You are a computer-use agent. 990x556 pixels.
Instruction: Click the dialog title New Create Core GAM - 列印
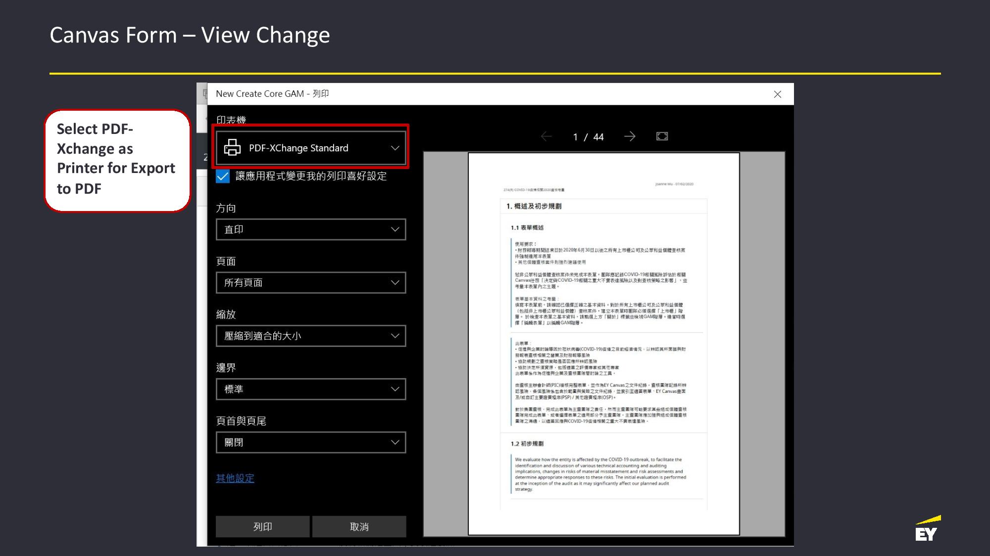click(x=272, y=94)
